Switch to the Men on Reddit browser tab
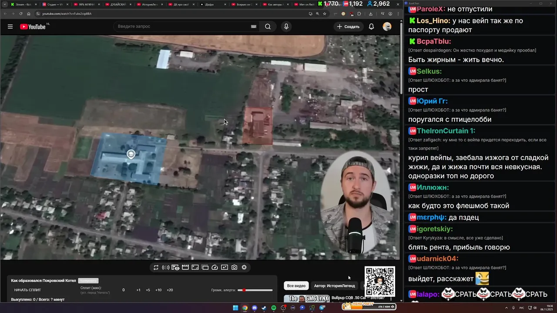This screenshot has height=313, width=557. [x=305, y=4]
